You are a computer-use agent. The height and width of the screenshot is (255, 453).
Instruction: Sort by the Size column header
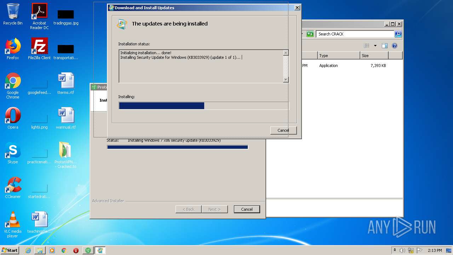[x=374, y=56]
